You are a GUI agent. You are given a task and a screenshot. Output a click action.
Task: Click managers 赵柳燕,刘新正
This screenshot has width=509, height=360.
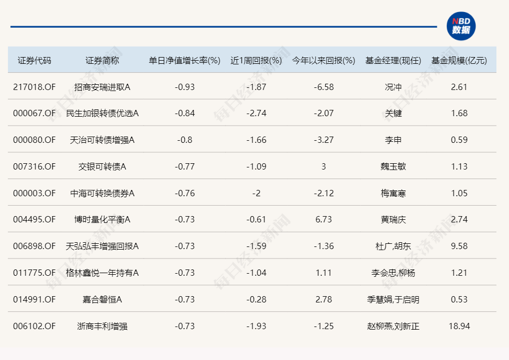(393, 325)
